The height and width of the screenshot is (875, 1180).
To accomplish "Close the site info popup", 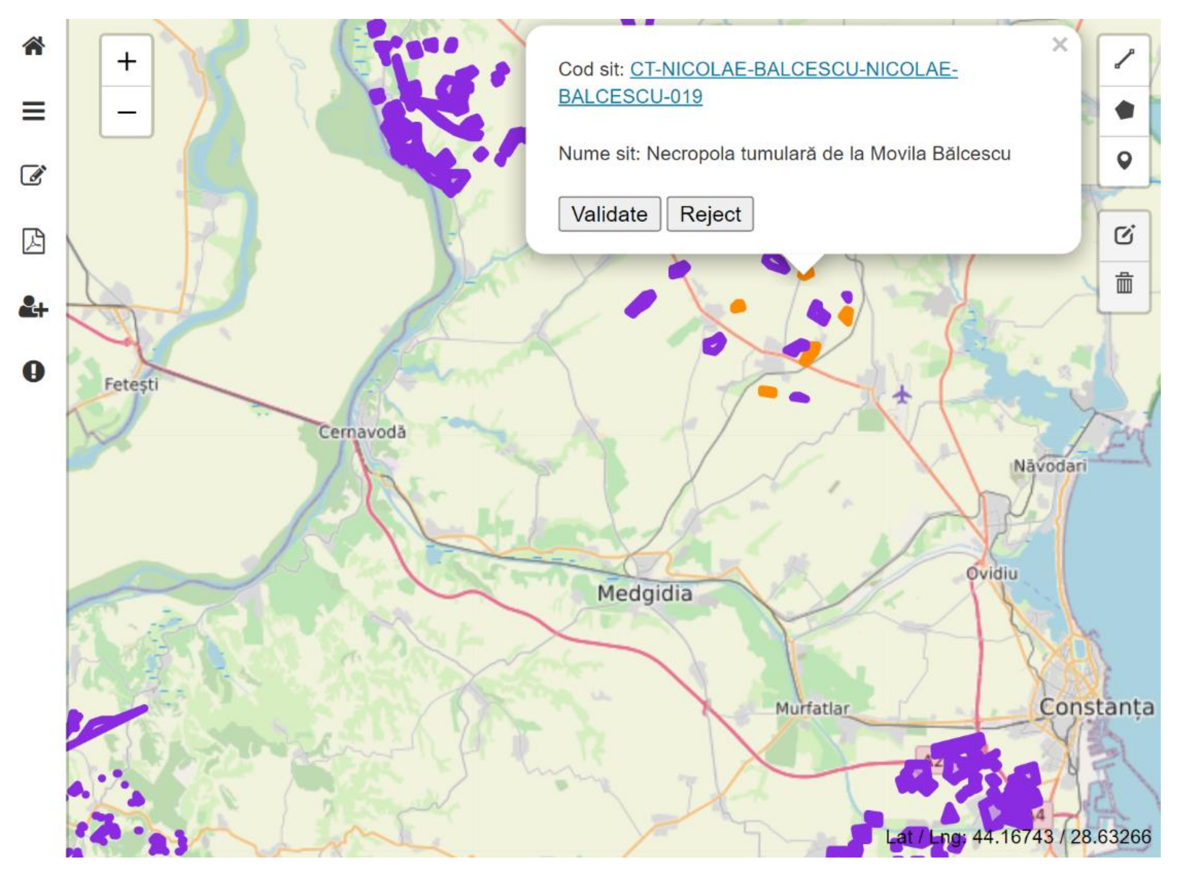I will [x=1059, y=45].
